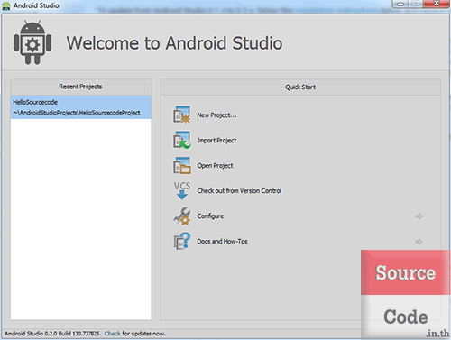Click the Recent Projects header

click(x=80, y=87)
